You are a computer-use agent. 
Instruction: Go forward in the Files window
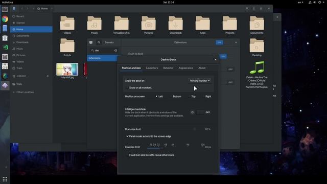pyautogui.click(x=27, y=9)
